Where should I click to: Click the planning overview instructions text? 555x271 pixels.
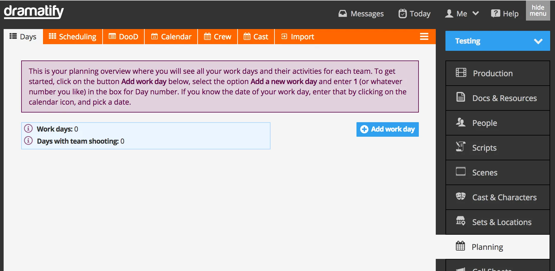[218, 87]
